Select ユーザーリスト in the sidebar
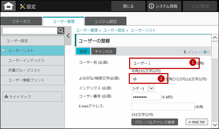Image resolution: width=219 pixels, height=129 pixels. (x=32, y=50)
